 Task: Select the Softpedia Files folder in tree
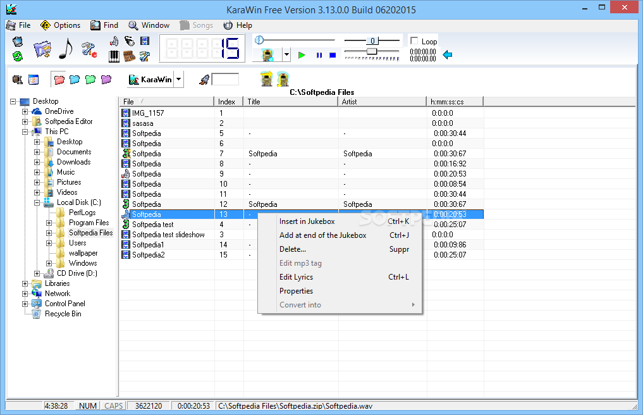(90, 233)
